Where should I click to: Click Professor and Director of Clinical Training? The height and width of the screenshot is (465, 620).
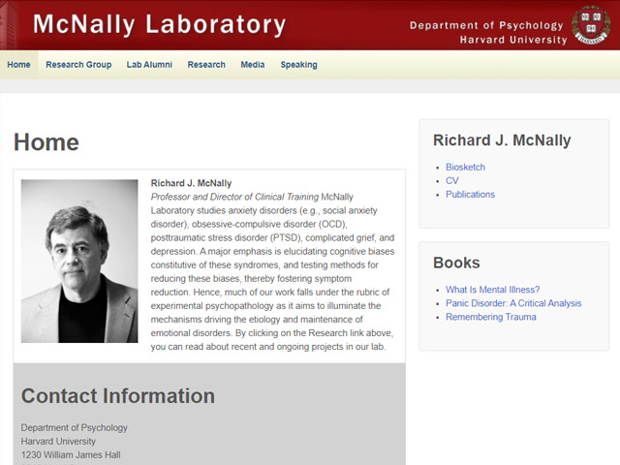pyautogui.click(x=234, y=197)
